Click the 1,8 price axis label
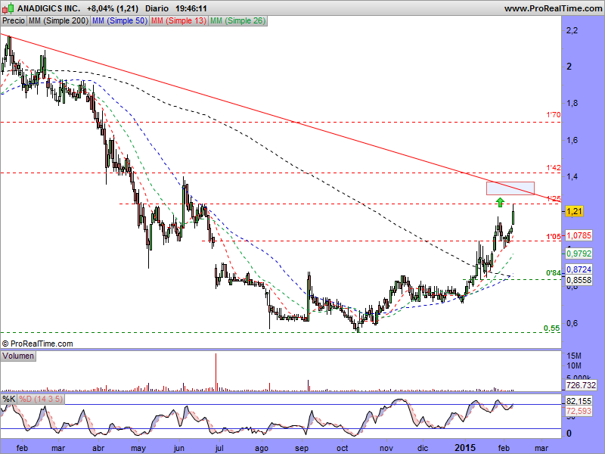 click(572, 103)
